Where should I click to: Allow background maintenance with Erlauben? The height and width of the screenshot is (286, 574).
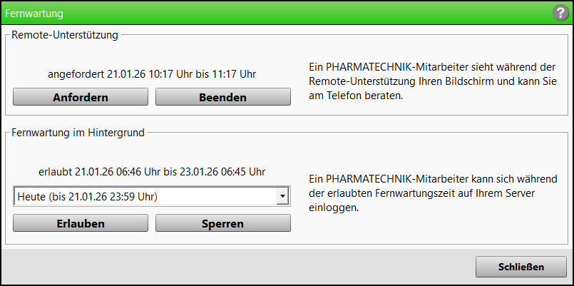pyautogui.click(x=81, y=223)
